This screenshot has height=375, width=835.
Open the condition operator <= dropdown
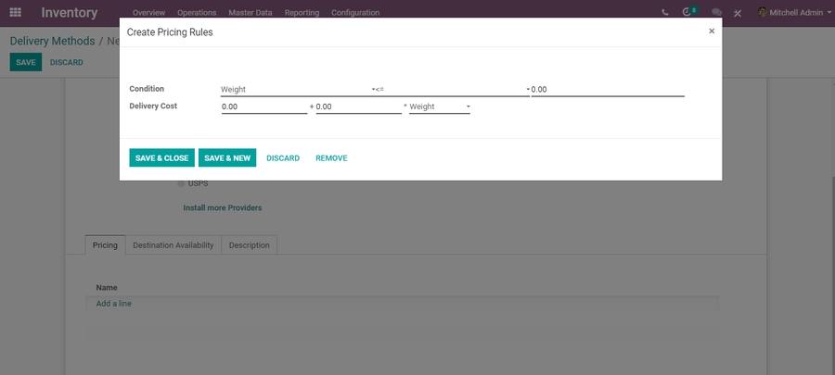(x=452, y=90)
